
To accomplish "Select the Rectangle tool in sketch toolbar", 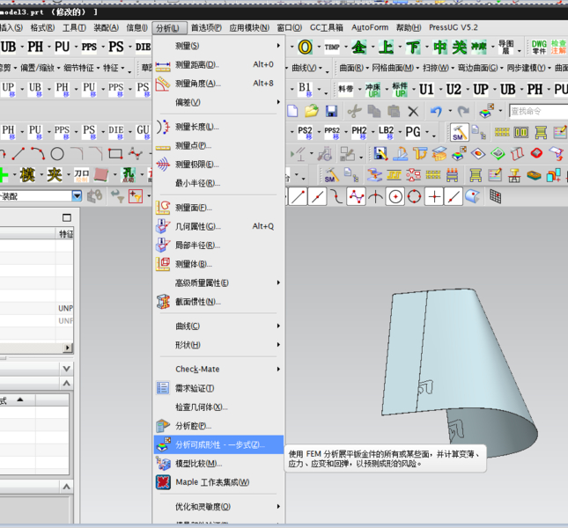I will click(115, 154).
